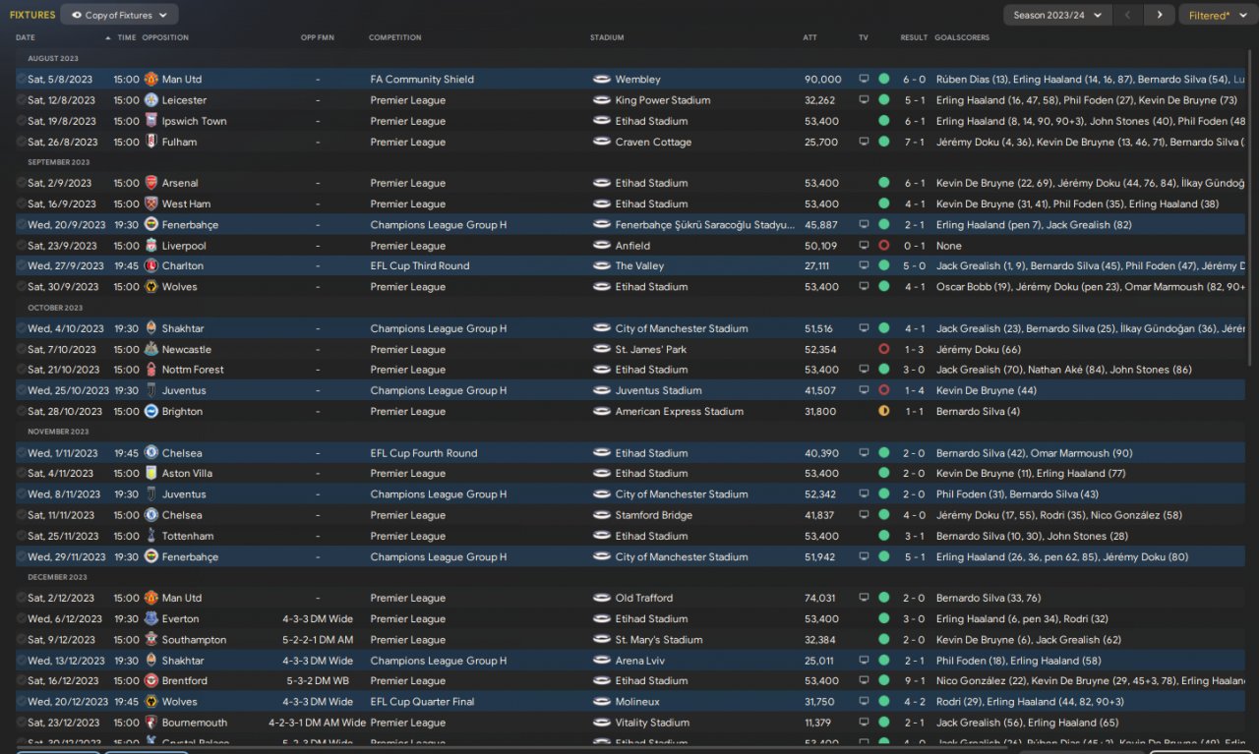Click the Anfield stadium icon
The height and width of the screenshot is (754, 1259).
coord(602,246)
